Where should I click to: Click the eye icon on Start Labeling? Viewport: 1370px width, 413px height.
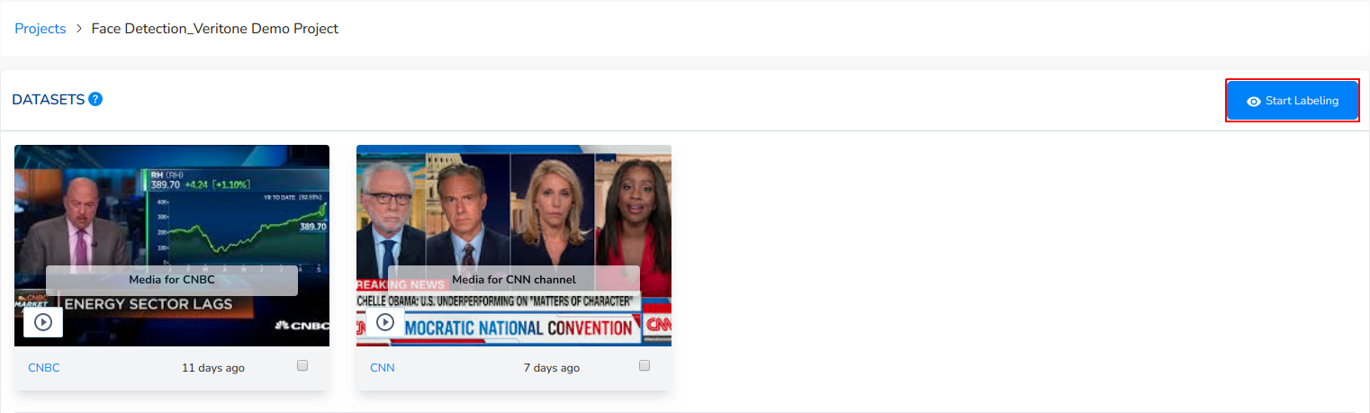(x=1253, y=102)
